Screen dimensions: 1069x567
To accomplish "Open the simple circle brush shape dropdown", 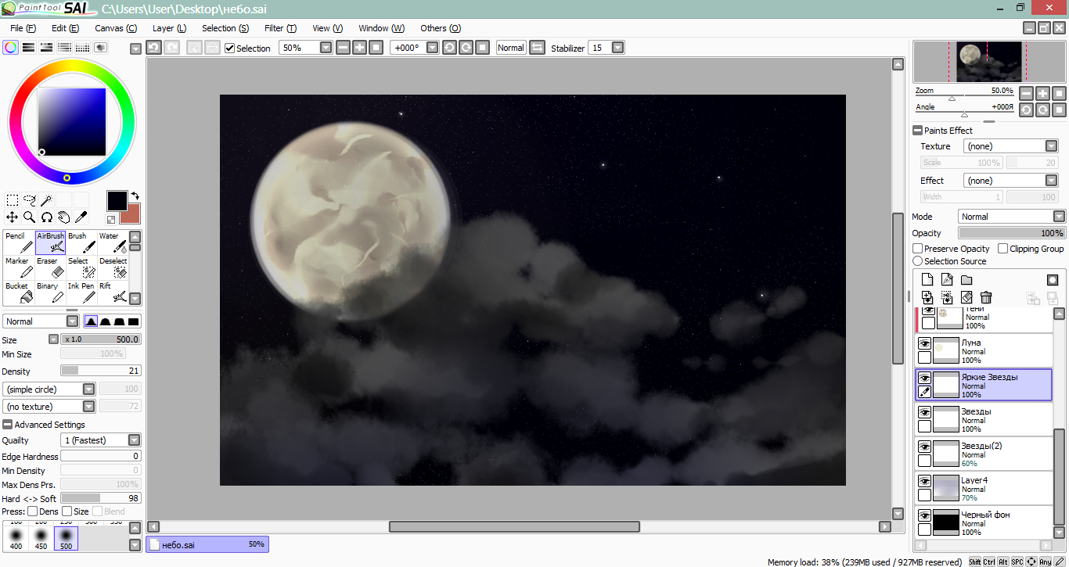I will pos(89,389).
